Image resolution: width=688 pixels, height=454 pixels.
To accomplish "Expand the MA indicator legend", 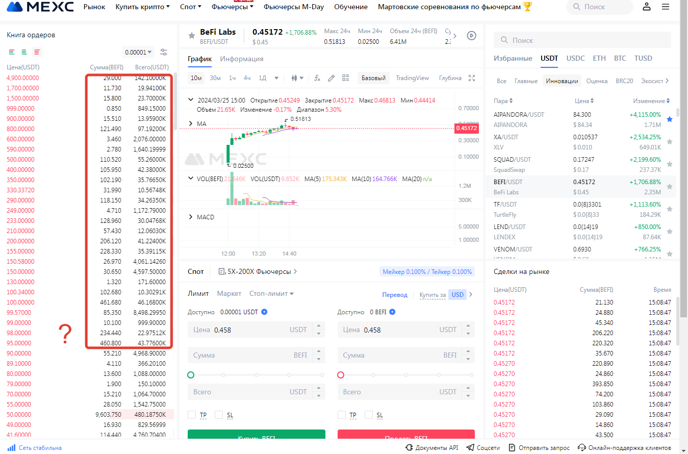I will tap(191, 123).
